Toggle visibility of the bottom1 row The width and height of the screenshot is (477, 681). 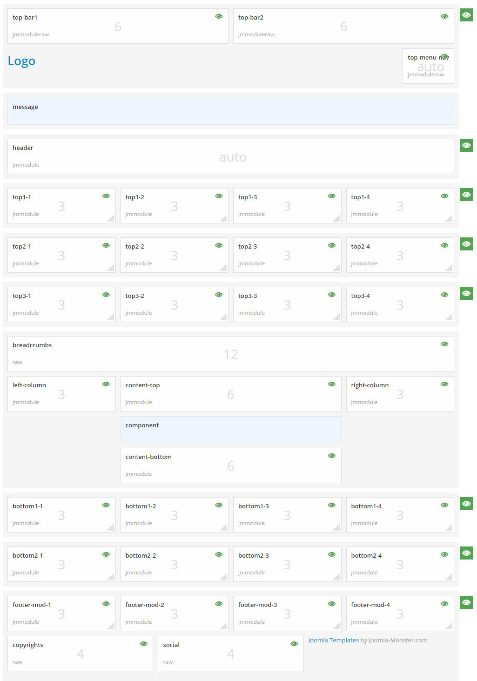(x=466, y=503)
